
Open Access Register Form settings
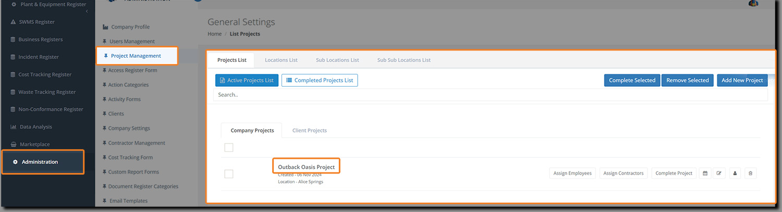[130, 70]
